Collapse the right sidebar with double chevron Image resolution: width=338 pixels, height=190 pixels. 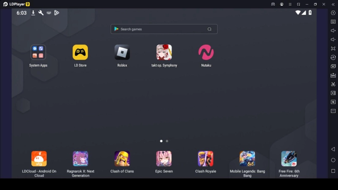333,4
